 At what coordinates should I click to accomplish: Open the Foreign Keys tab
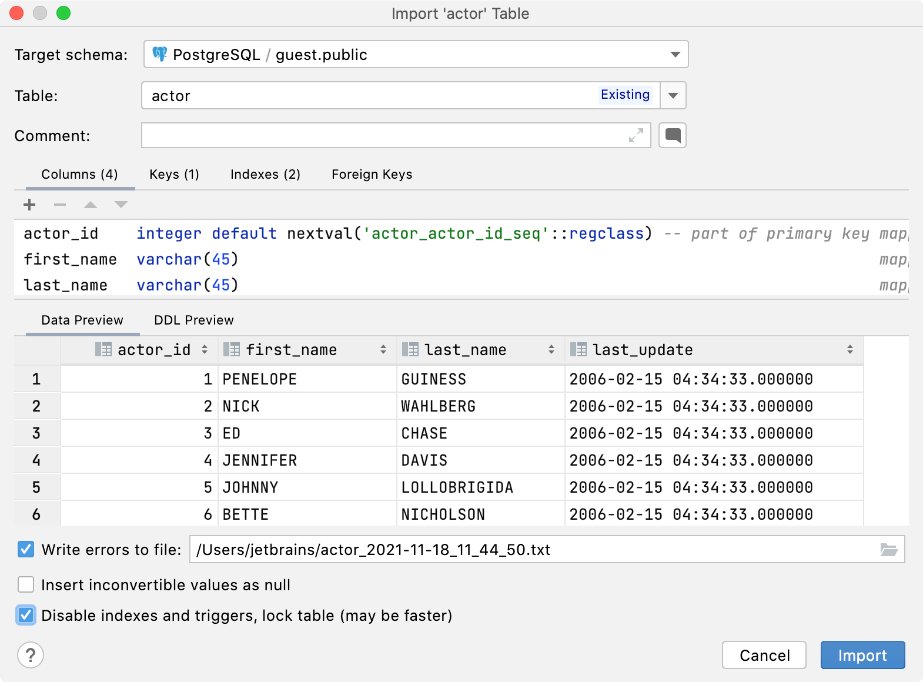coord(372,175)
